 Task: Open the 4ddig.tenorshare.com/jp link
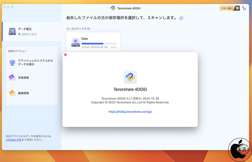click(130, 112)
